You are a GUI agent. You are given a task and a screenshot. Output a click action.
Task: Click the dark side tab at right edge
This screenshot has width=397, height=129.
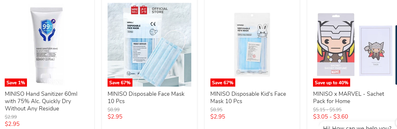(x=396, y=55)
